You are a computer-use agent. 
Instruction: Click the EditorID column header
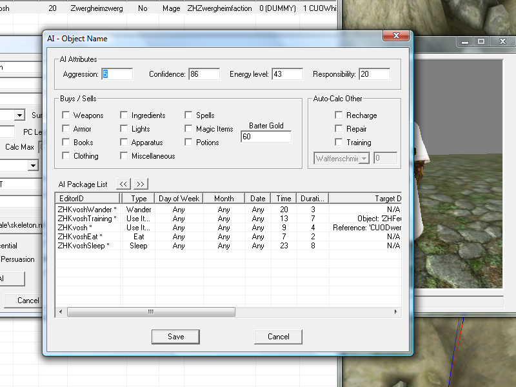pyautogui.click(x=88, y=199)
